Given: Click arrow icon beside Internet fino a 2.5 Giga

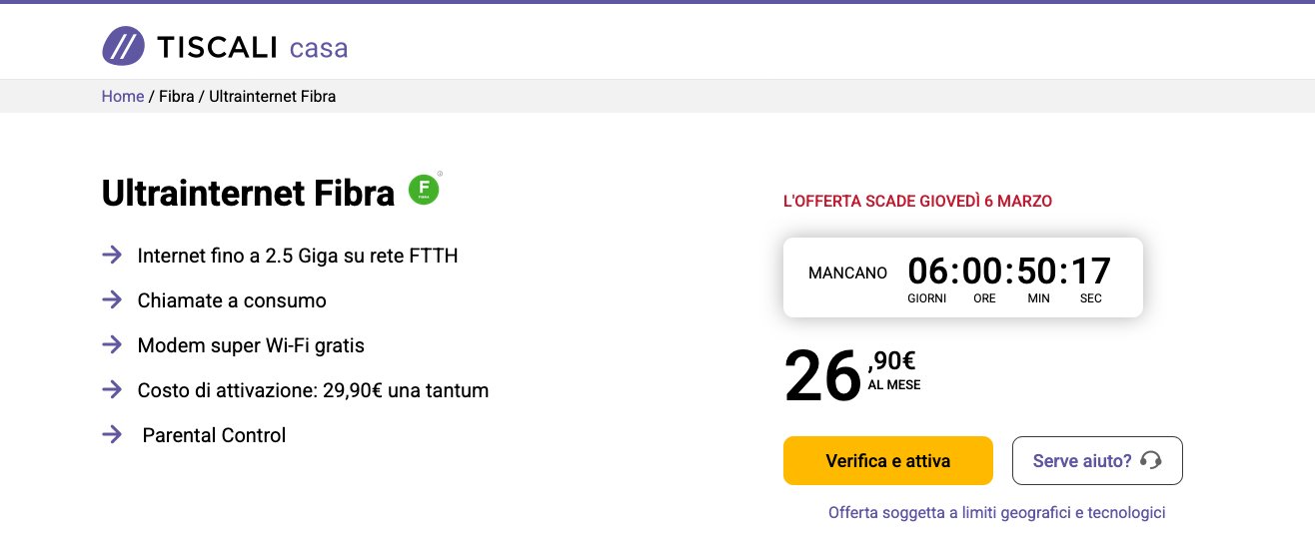Looking at the screenshot, I should tap(112, 256).
